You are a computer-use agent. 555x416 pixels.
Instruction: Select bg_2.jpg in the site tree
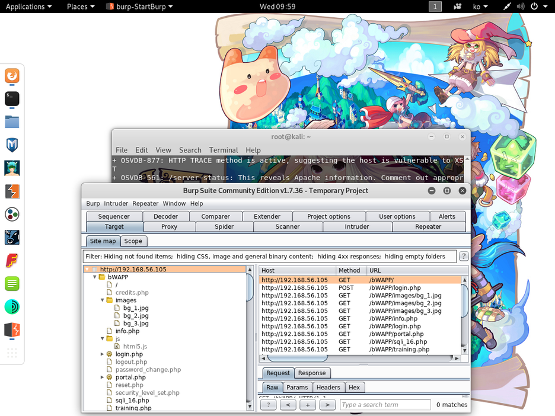tap(136, 315)
